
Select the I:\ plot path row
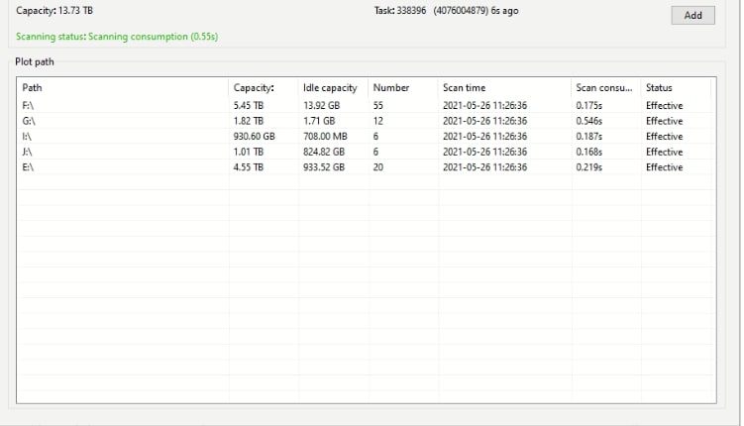[x=366, y=136]
